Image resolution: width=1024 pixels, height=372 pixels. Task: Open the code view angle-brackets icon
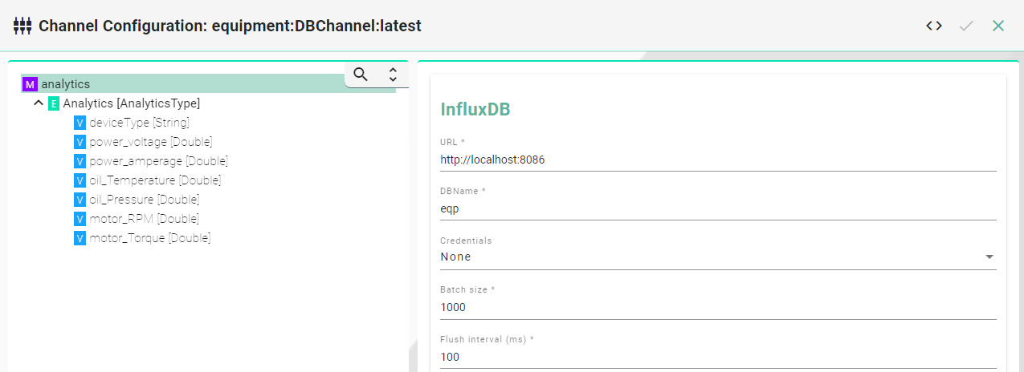[x=933, y=26]
